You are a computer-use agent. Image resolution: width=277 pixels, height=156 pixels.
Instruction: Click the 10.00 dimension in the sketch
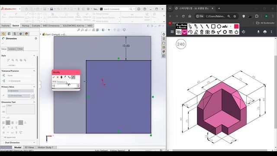coord(126,46)
